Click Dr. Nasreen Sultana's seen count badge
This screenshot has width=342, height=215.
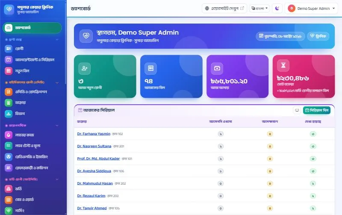click(313, 146)
